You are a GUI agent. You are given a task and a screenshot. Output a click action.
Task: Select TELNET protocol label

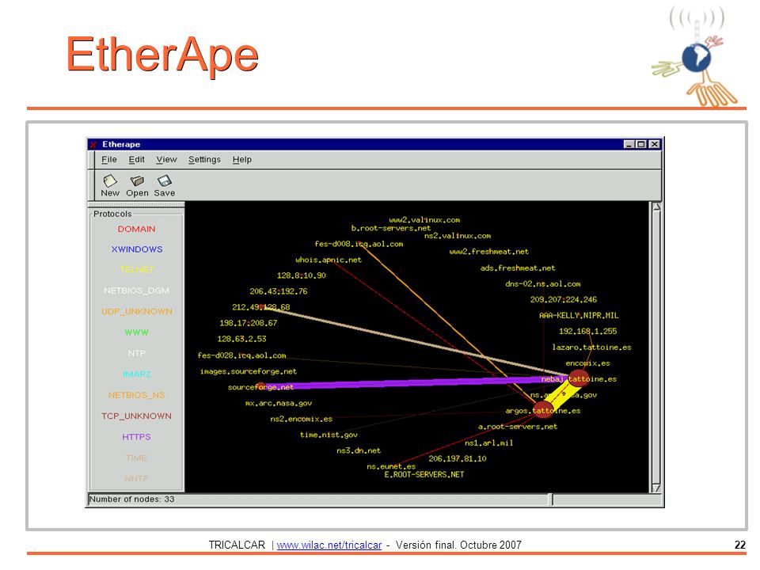pos(137,269)
